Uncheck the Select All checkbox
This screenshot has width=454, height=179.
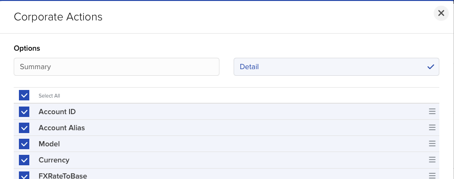tap(24, 95)
